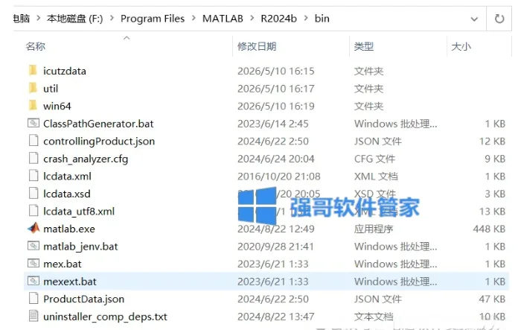Click the 2016/10/20 21:08 date cell
Image resolution: width=521 pixels, height=330 pixels.
pyautogui.click(x=279, y=177)
